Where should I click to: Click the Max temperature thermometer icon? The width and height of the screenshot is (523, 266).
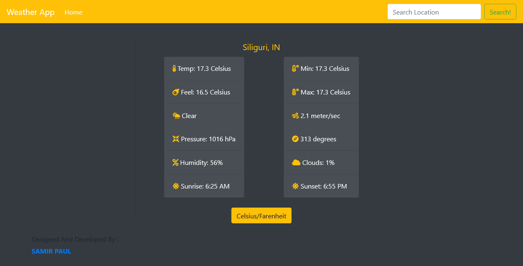click(x=295, y=92)
